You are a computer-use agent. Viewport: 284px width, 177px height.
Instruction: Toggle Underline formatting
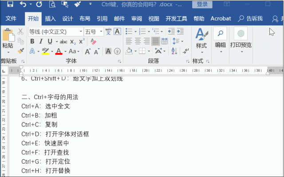tap(50, 42)
